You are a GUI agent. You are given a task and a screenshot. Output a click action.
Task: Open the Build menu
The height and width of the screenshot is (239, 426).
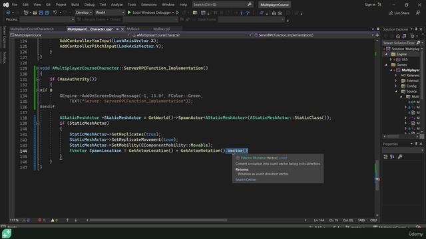[75, 5]
